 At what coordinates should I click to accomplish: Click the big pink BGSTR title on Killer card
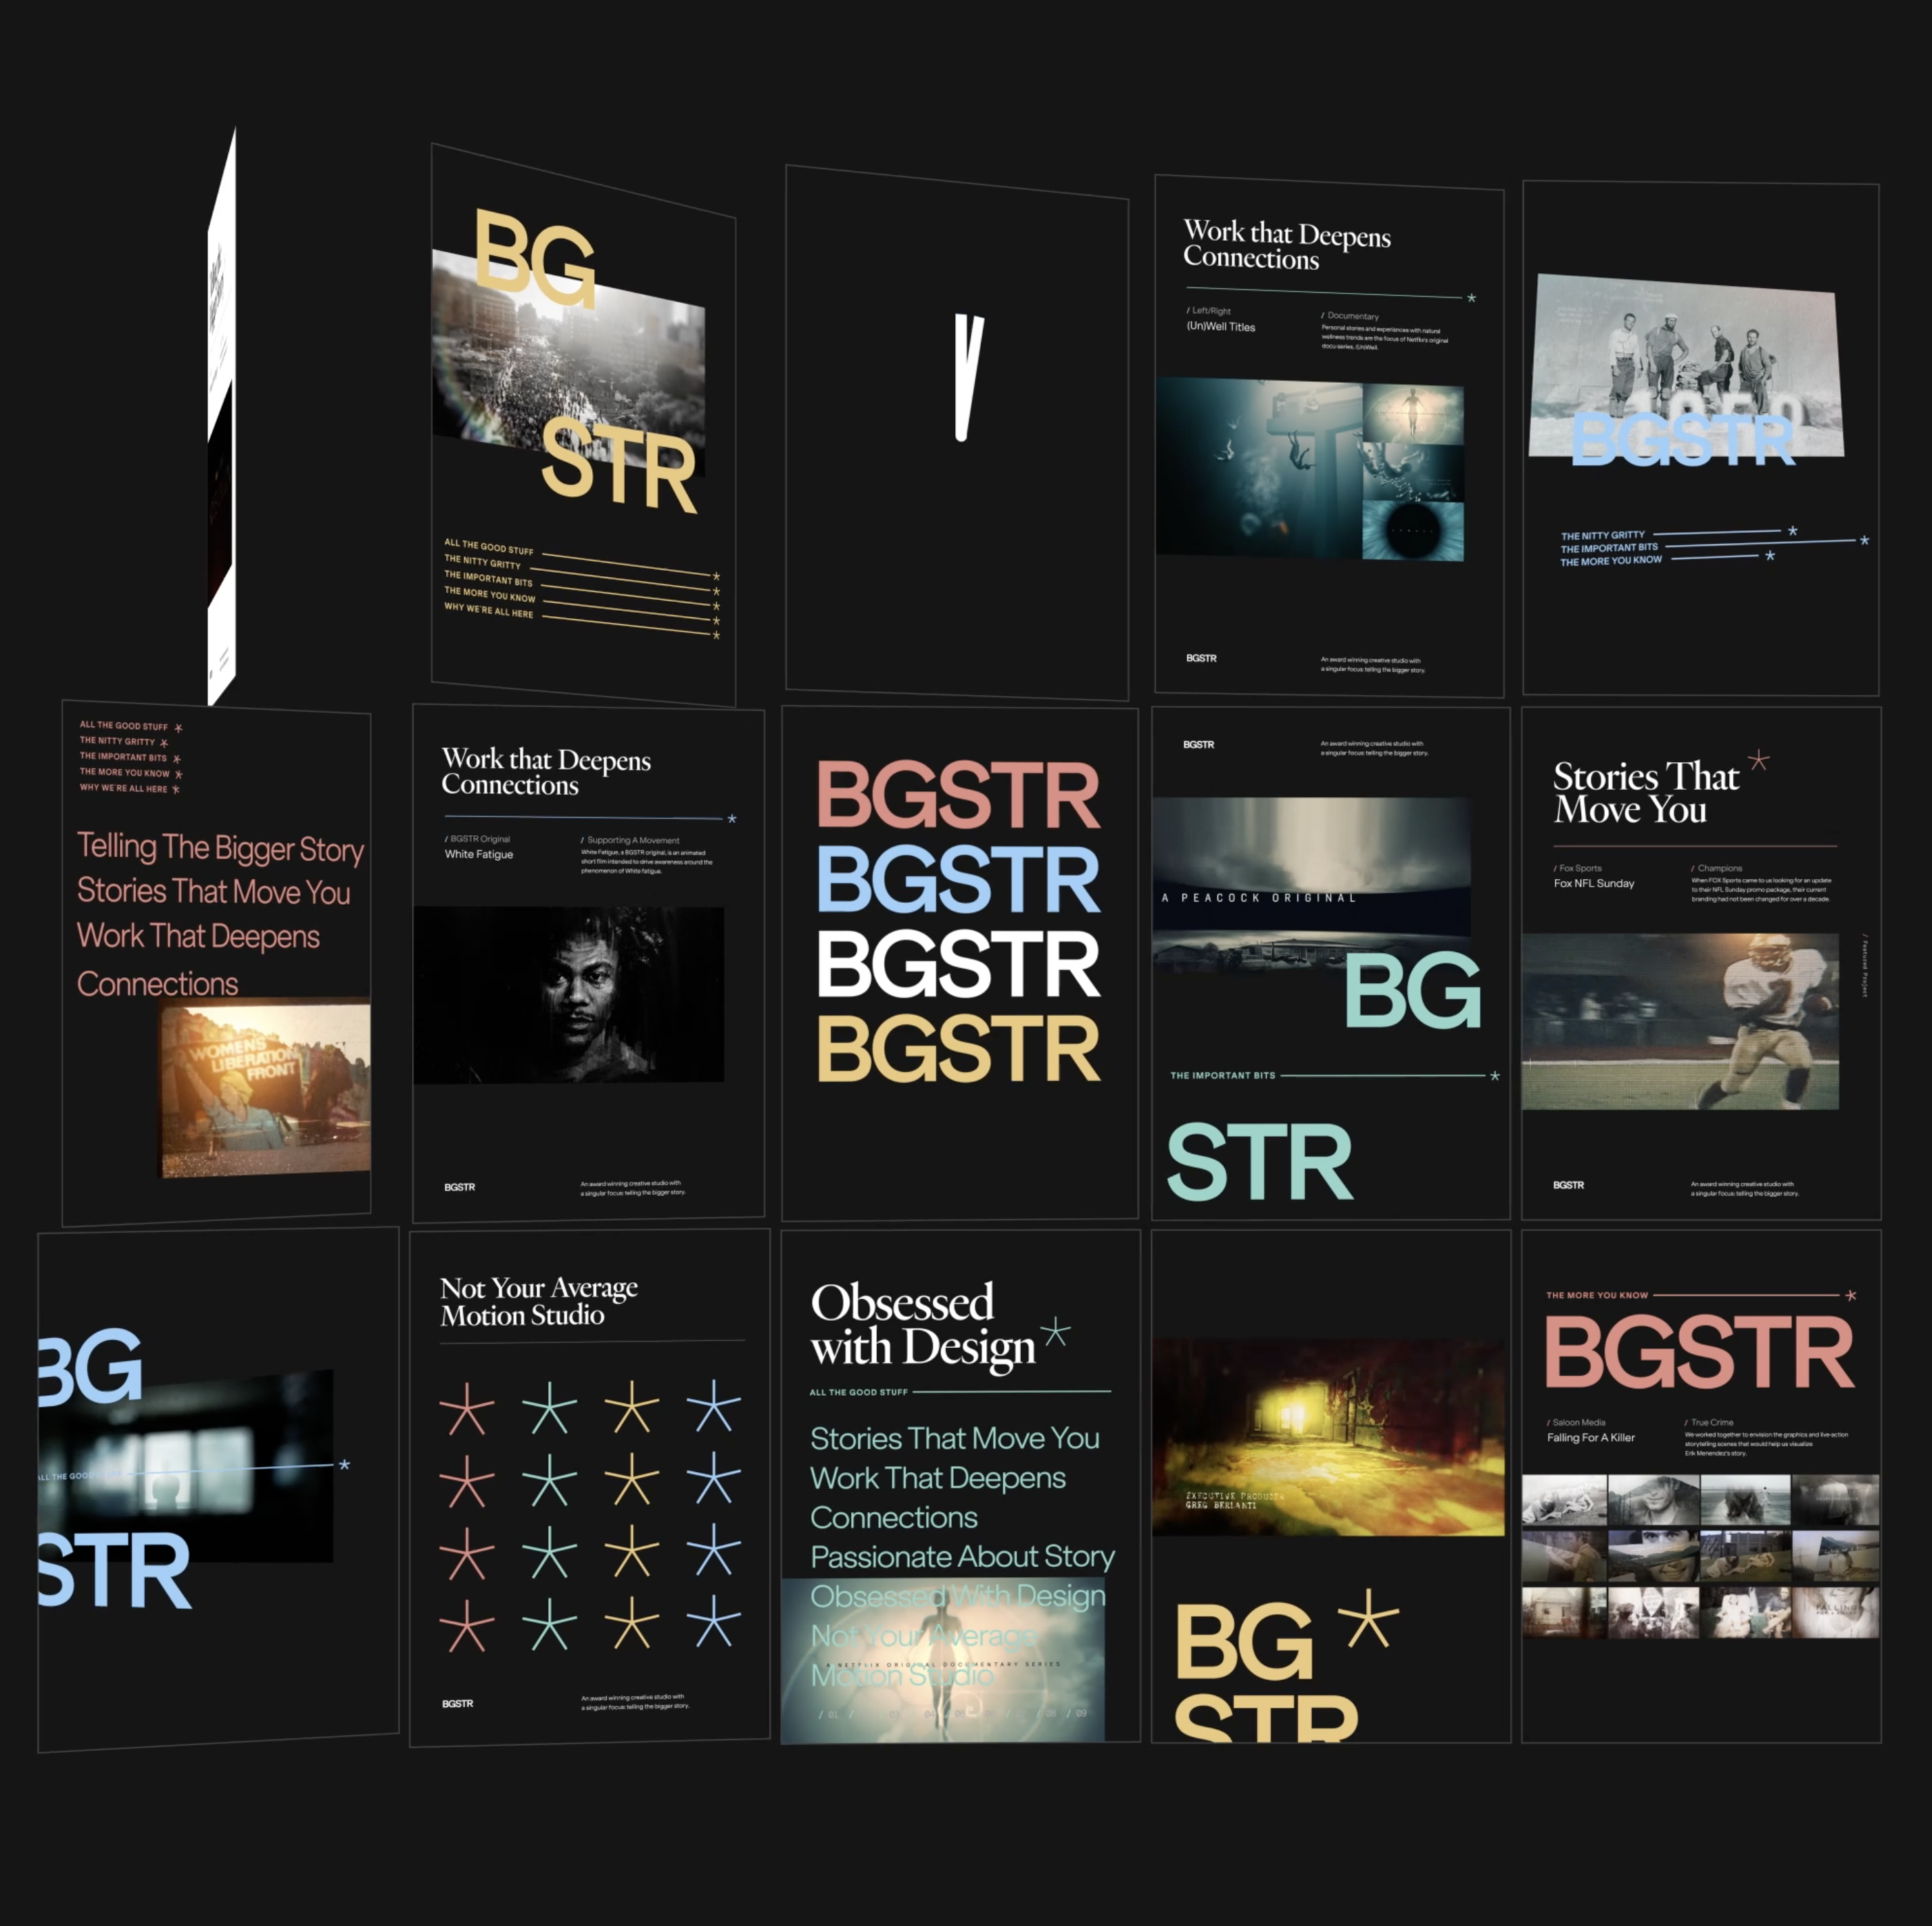click(x=1700, y=1353)
